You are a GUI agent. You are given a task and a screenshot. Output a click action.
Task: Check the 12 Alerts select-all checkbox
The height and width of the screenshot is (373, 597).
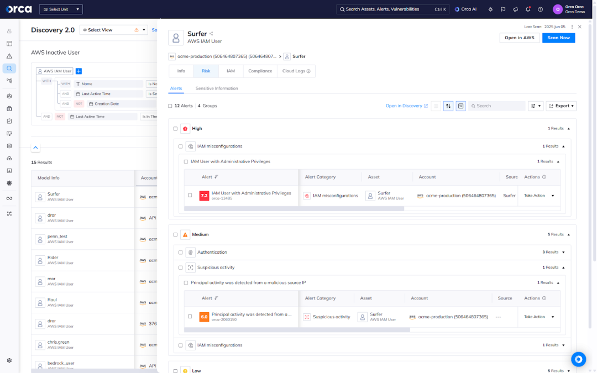(x=170, y=106)
